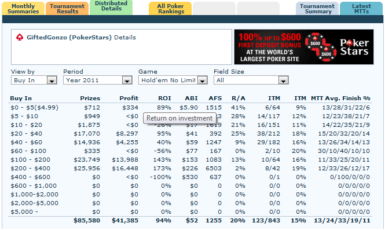Click the Buy In column header
This screenshot has width=385, height=230.
point(21,98)
